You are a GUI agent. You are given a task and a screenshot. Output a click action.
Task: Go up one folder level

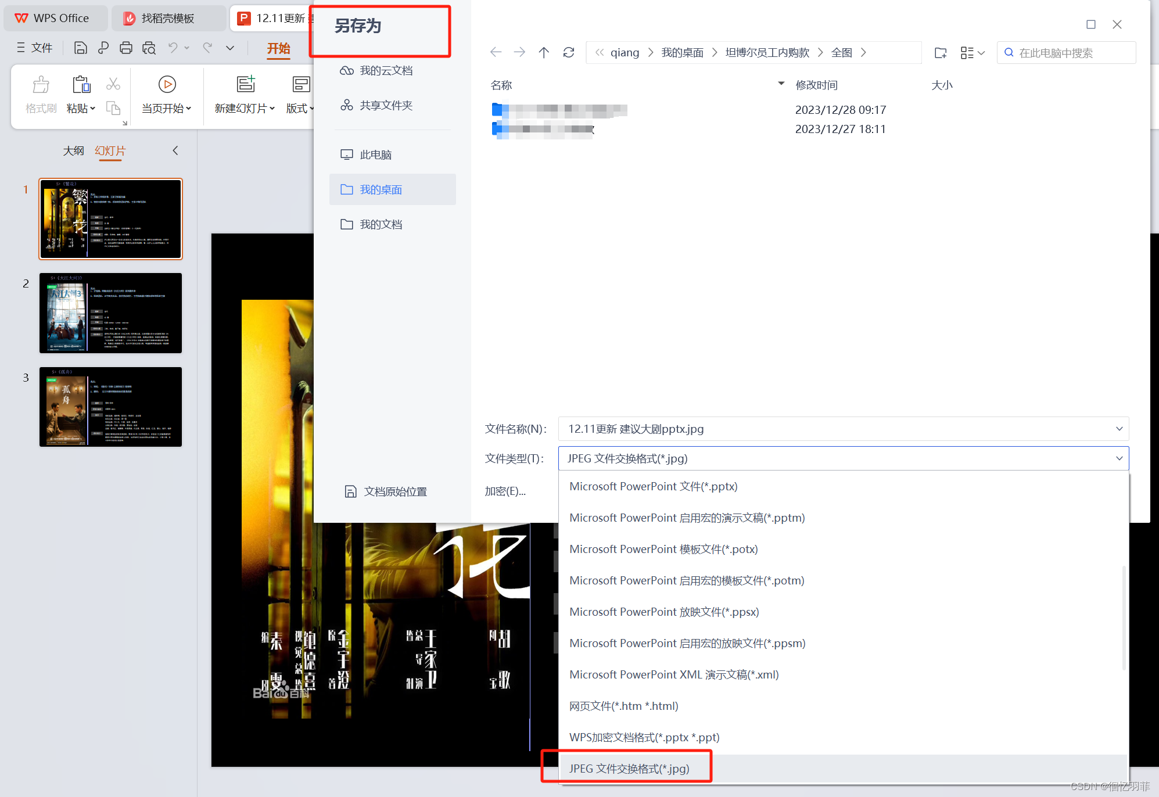[x=544, y=52]
